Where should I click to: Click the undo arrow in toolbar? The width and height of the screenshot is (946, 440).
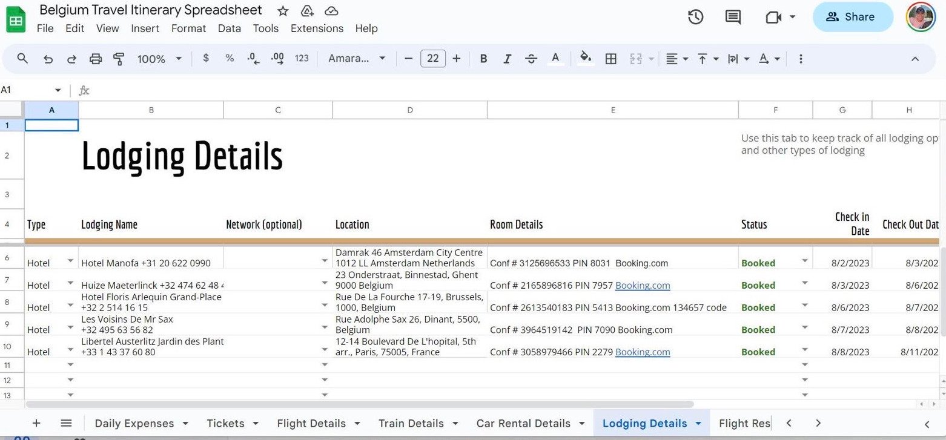click(x=48, y=59)
